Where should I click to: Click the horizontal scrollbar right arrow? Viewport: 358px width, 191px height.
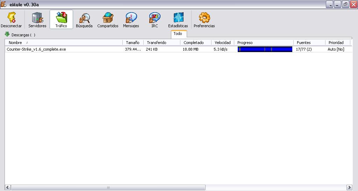(349, 188)
